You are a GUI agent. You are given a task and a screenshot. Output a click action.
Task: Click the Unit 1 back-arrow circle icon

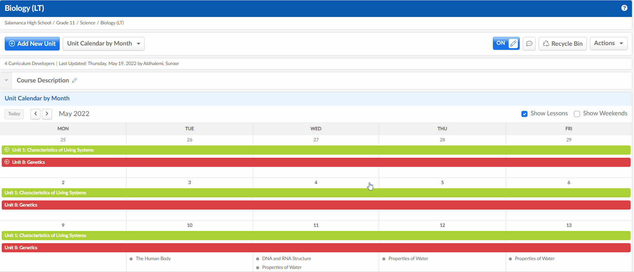[x=7, y=150]
